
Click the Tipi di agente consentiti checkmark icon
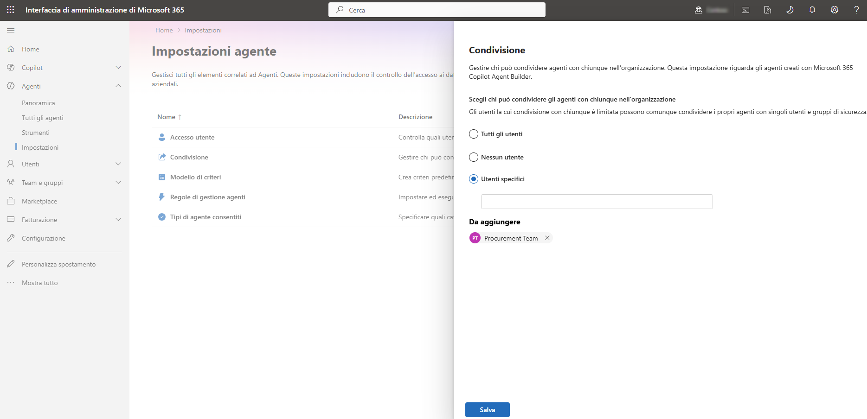tap(162, 217)
